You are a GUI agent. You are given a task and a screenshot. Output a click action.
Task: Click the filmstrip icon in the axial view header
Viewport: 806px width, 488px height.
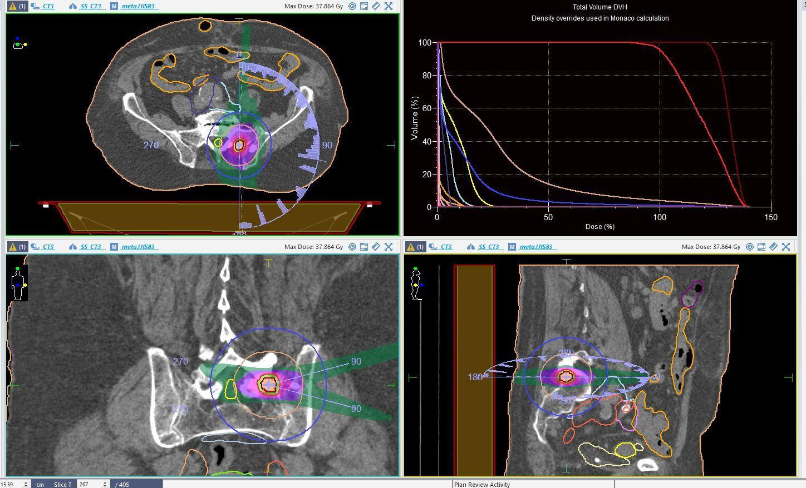pos(364,6)
